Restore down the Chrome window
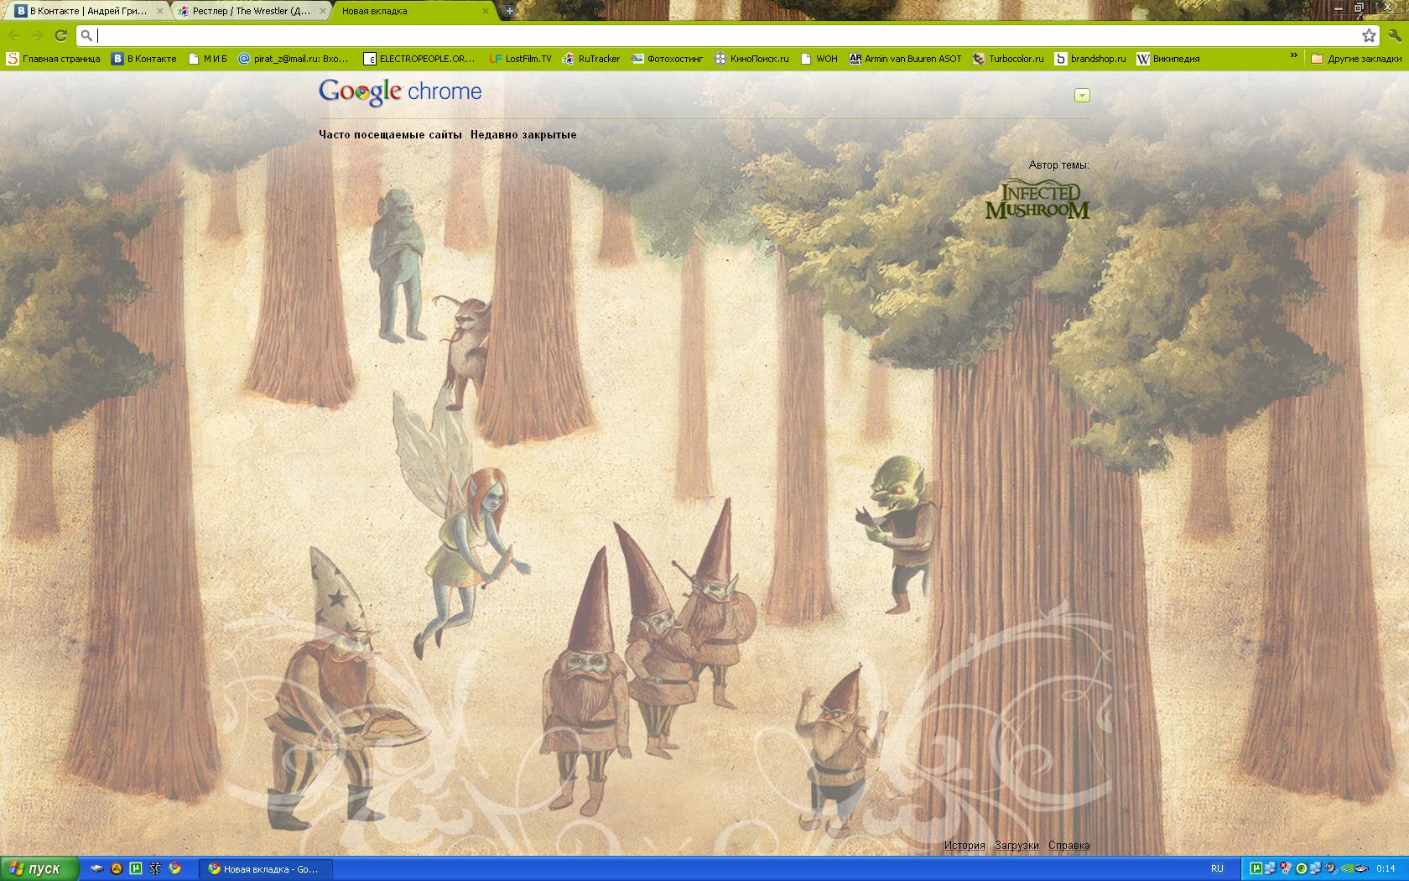Viewport: 1409px width, 881px height. click(x=1359, y=8)
